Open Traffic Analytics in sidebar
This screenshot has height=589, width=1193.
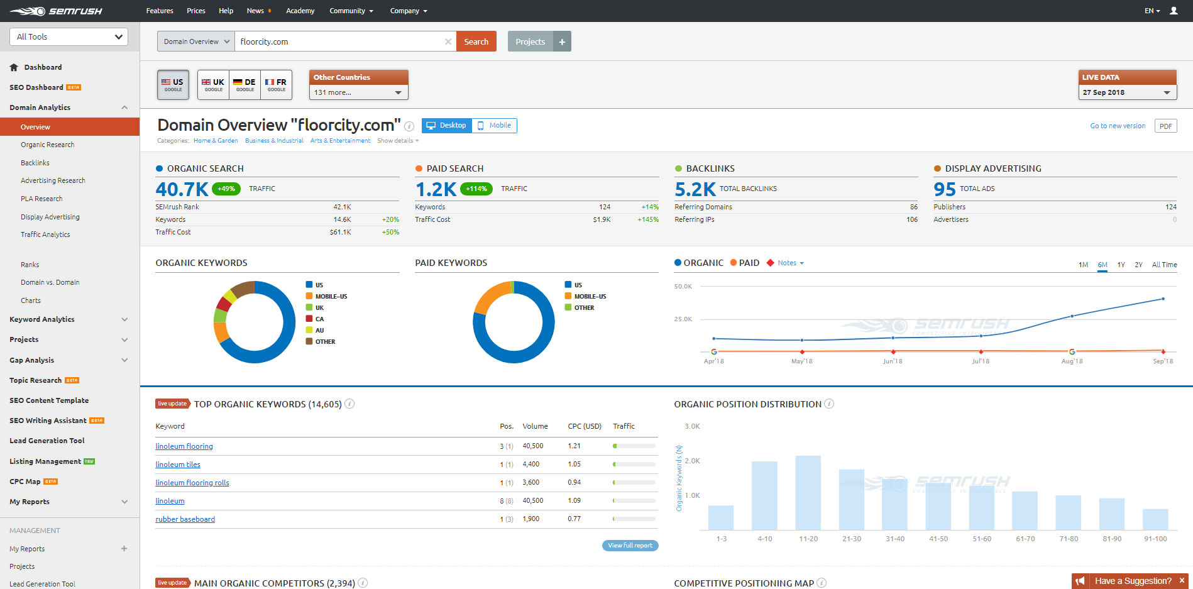tap(45, 234)
